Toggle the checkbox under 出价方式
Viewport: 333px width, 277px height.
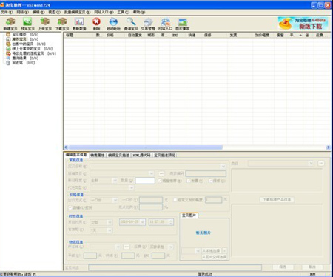coord(70,207)
